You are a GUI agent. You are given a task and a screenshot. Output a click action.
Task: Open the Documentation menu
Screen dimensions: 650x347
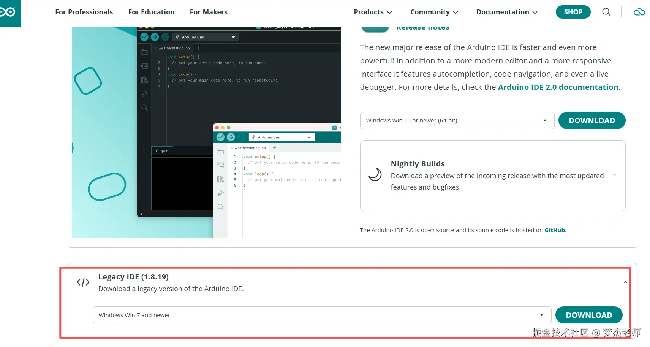[x=507, y=12]
